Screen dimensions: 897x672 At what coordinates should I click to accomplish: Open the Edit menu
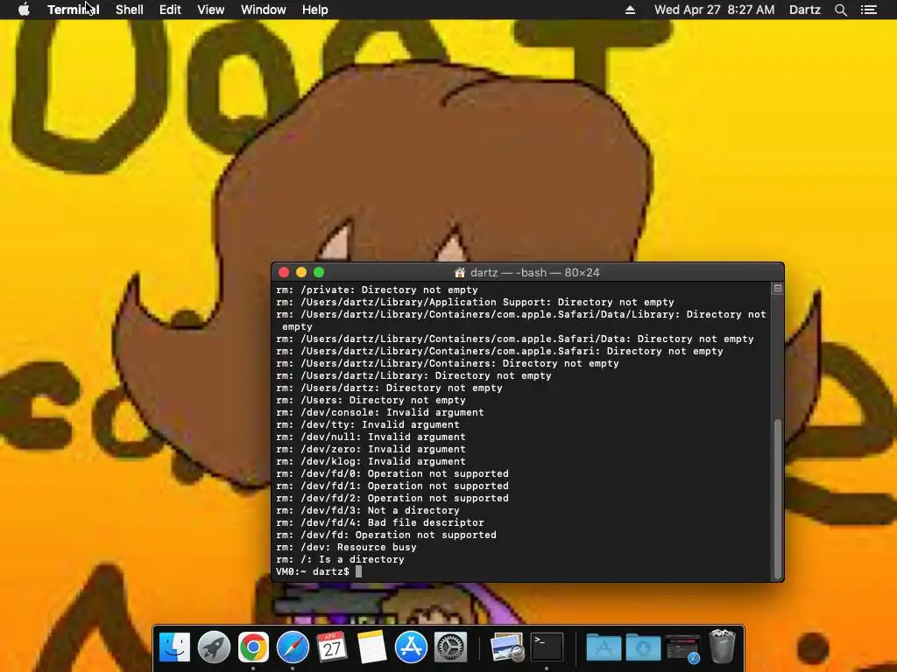tap(170, 10)
